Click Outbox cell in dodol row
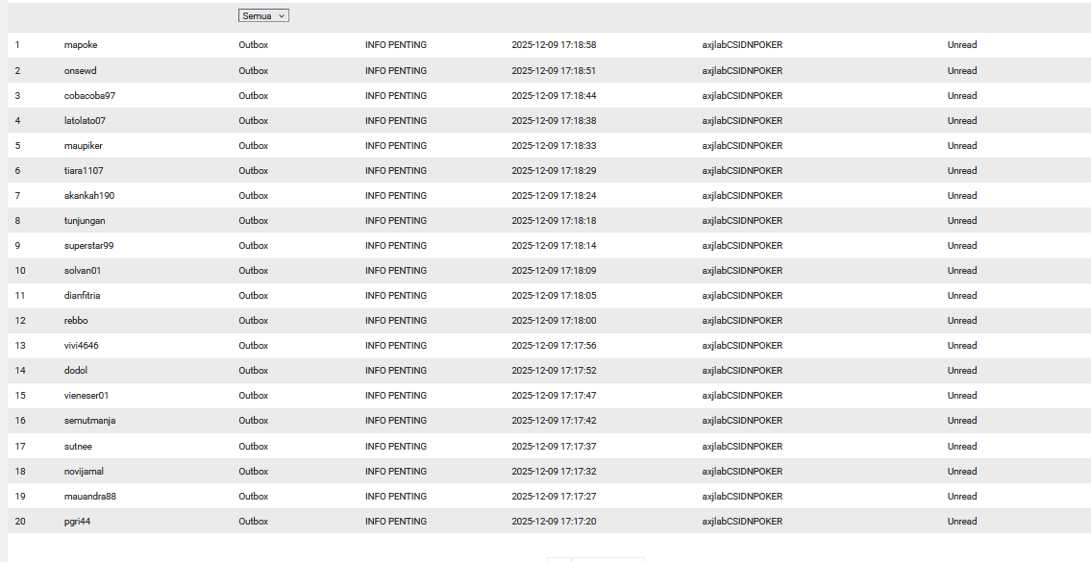 coord(253,372)
